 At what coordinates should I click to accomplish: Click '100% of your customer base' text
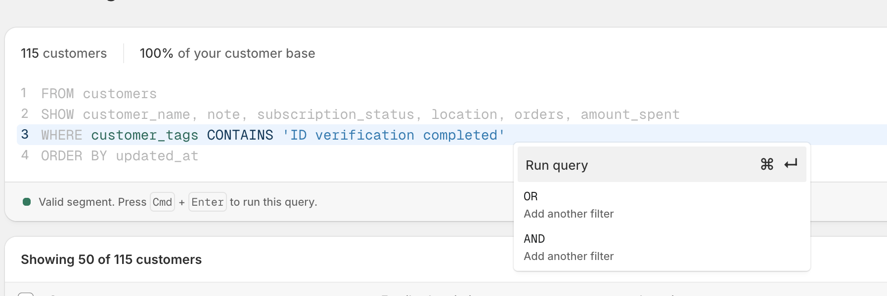pos(227,53)
